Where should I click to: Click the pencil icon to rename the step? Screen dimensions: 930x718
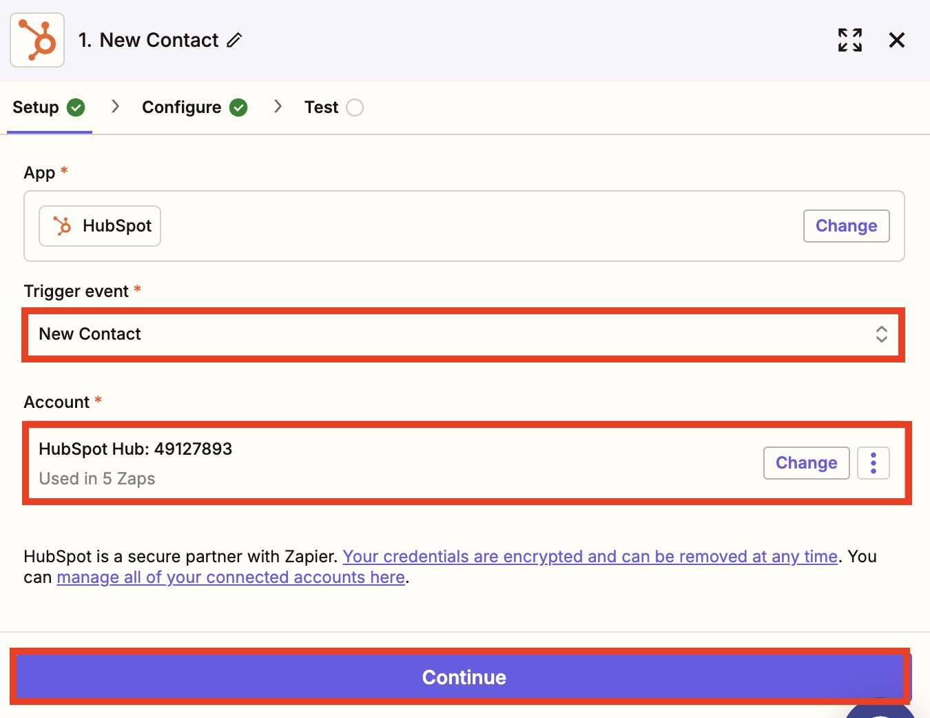236,41
